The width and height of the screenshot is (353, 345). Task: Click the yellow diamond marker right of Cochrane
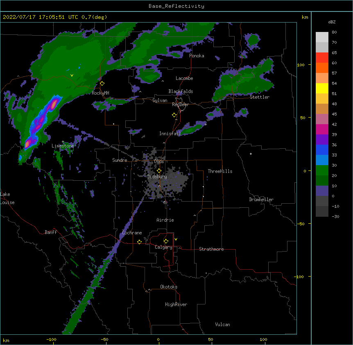pos(139,242)
